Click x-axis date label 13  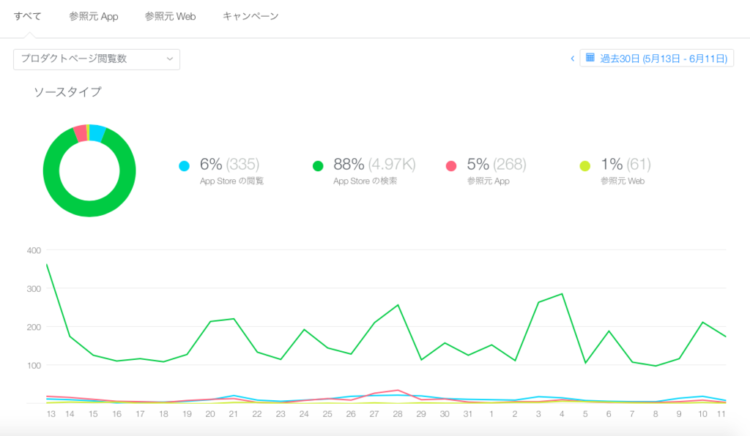coord(51,414)
